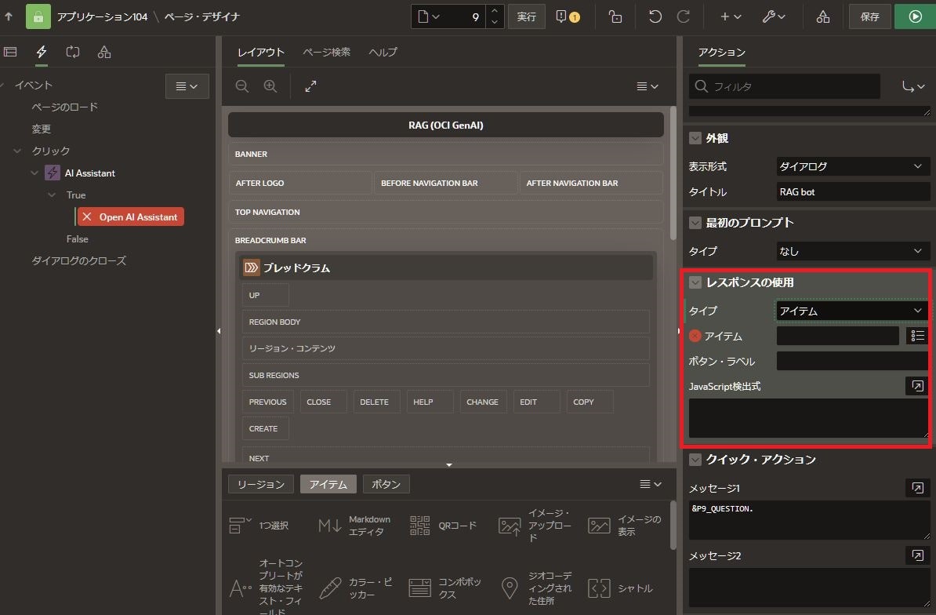
Task: Switch to the ページ検索 tab
Action: pyautogui.click(x=327, y=52)
